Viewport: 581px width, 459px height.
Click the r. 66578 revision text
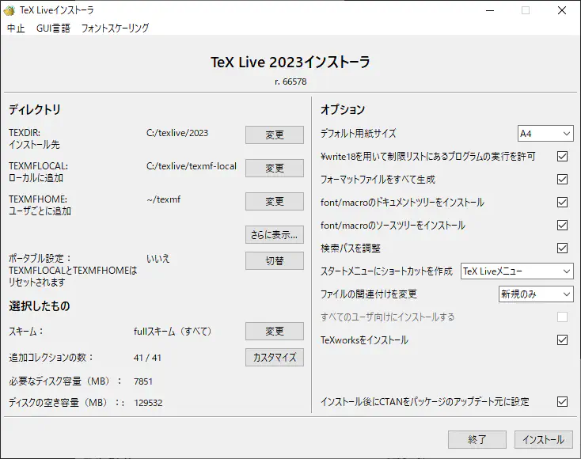(290, 82)
